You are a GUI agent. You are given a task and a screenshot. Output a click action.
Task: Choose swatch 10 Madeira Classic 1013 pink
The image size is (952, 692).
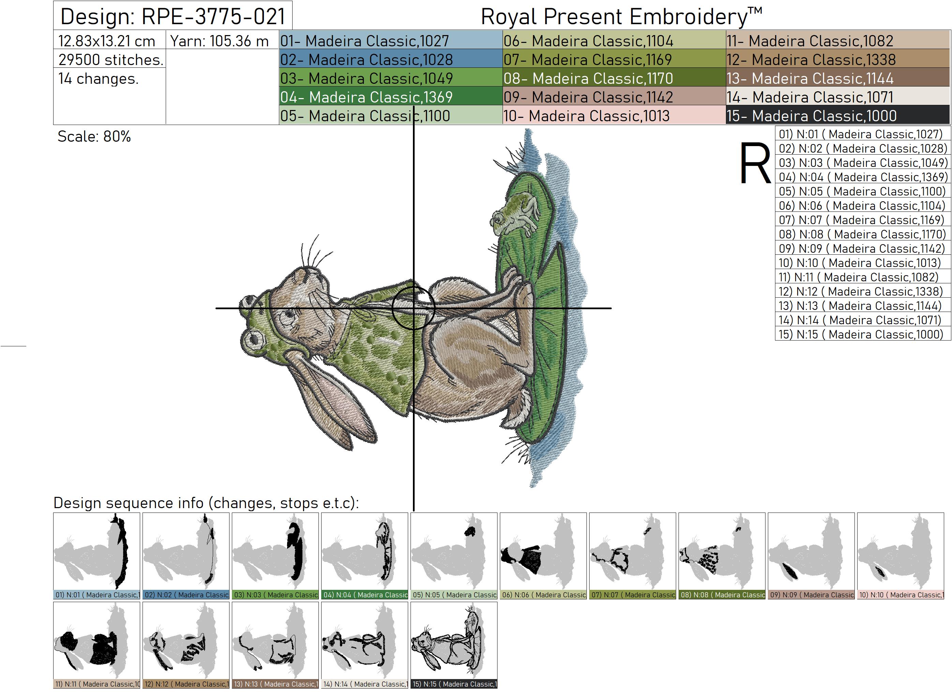614,116
